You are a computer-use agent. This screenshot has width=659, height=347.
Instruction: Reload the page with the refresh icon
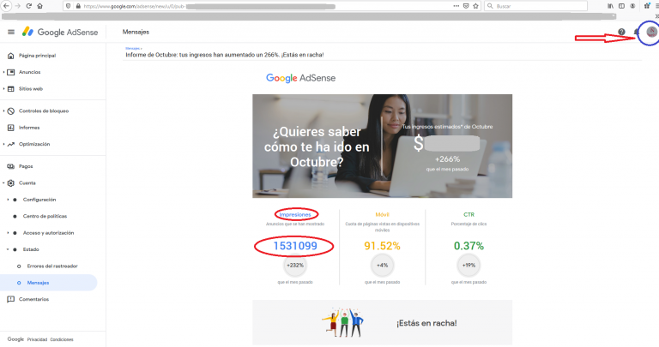pos(29,6)
